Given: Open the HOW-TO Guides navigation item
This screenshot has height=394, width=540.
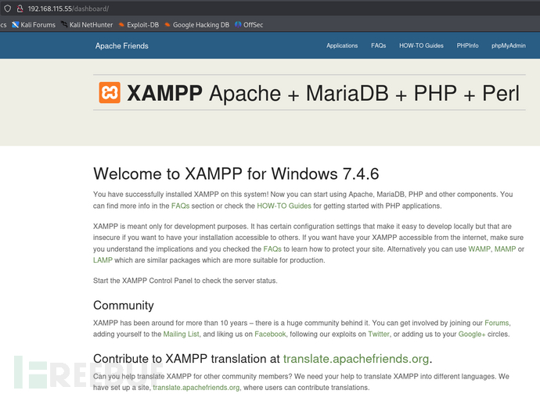Looking at the screenshot, I should tap(421, 45).
